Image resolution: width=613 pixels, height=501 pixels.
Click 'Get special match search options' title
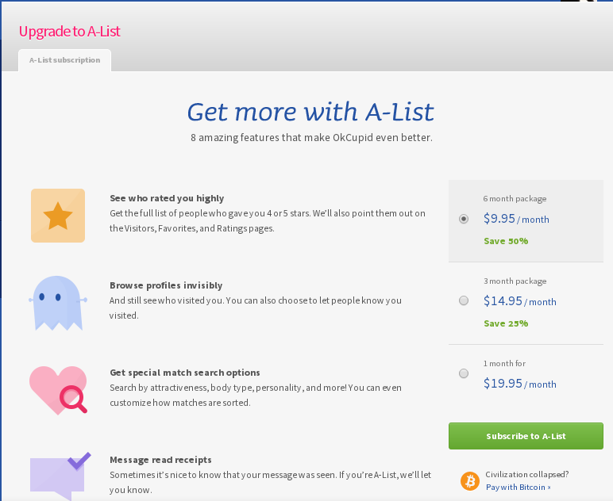click(x=185, y=373)
